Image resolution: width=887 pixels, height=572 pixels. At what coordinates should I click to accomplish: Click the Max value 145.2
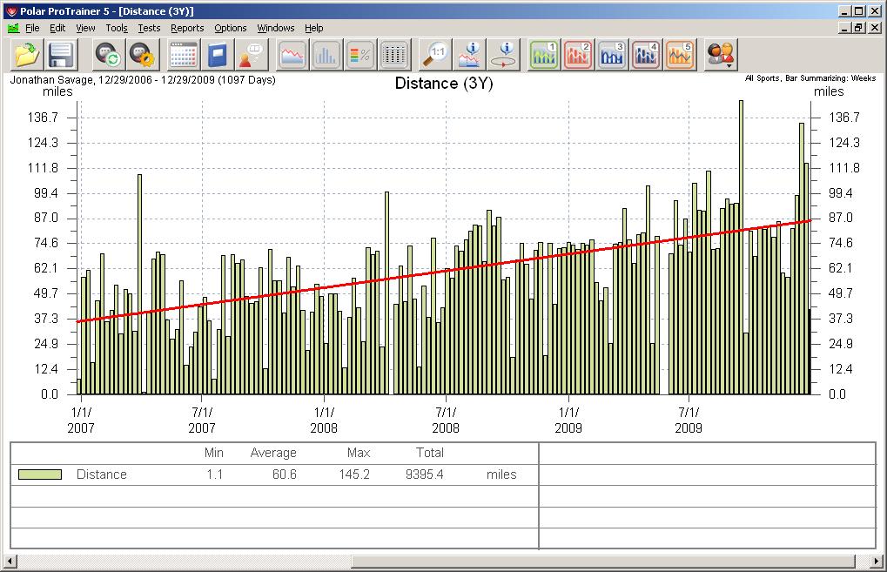click(354, 474)
